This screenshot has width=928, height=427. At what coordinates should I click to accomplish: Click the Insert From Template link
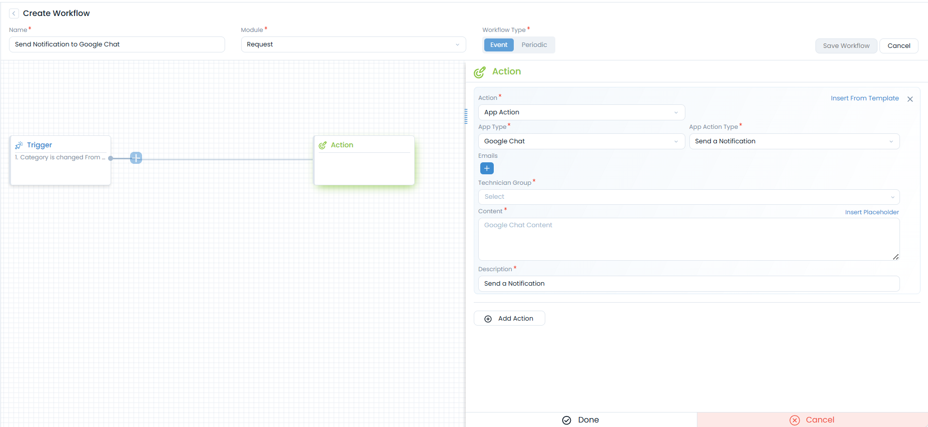pos(864,98)
